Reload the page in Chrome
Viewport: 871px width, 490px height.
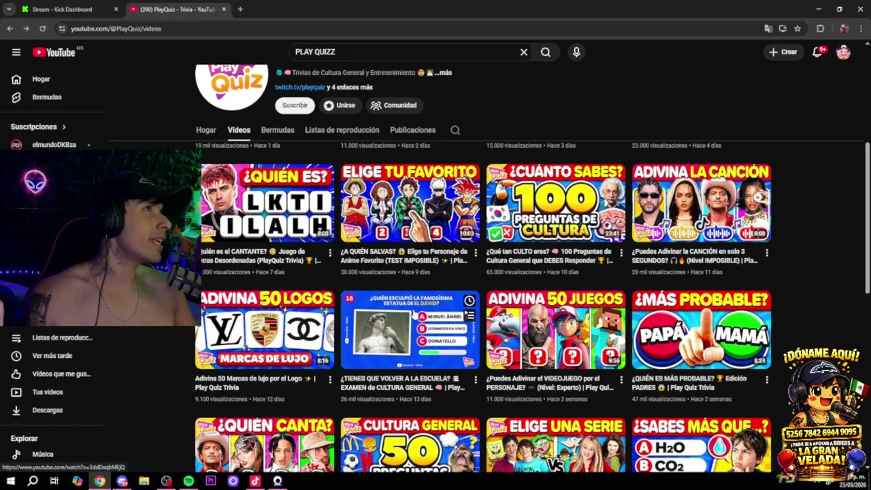[42, 29]
